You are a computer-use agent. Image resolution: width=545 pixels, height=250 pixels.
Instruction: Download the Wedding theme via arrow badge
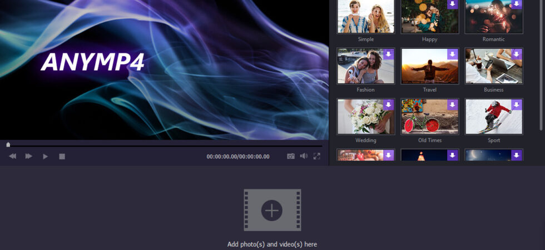(388, 104)
